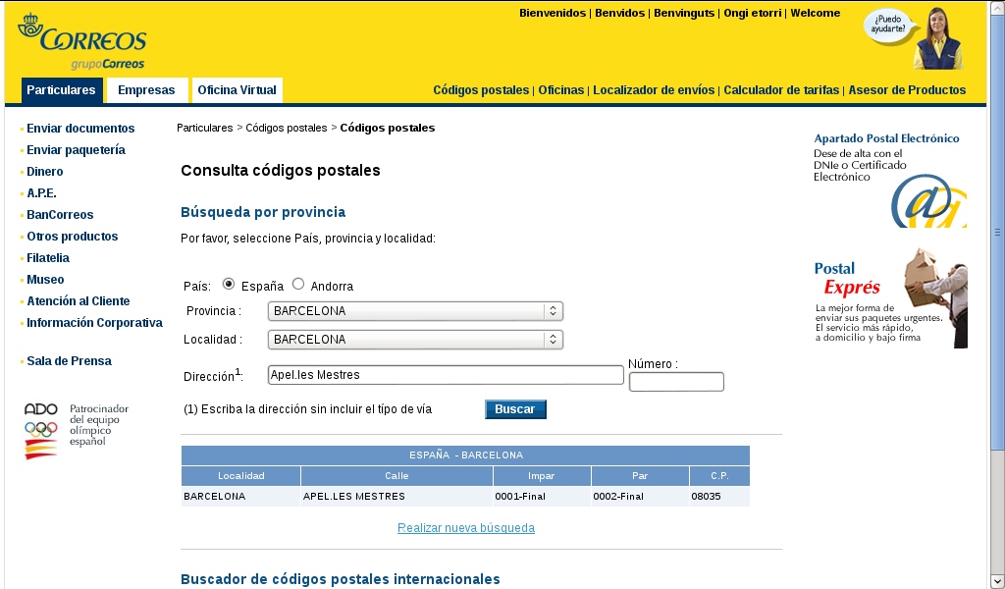Choose the Bienvenidos language link

point(553,13)
